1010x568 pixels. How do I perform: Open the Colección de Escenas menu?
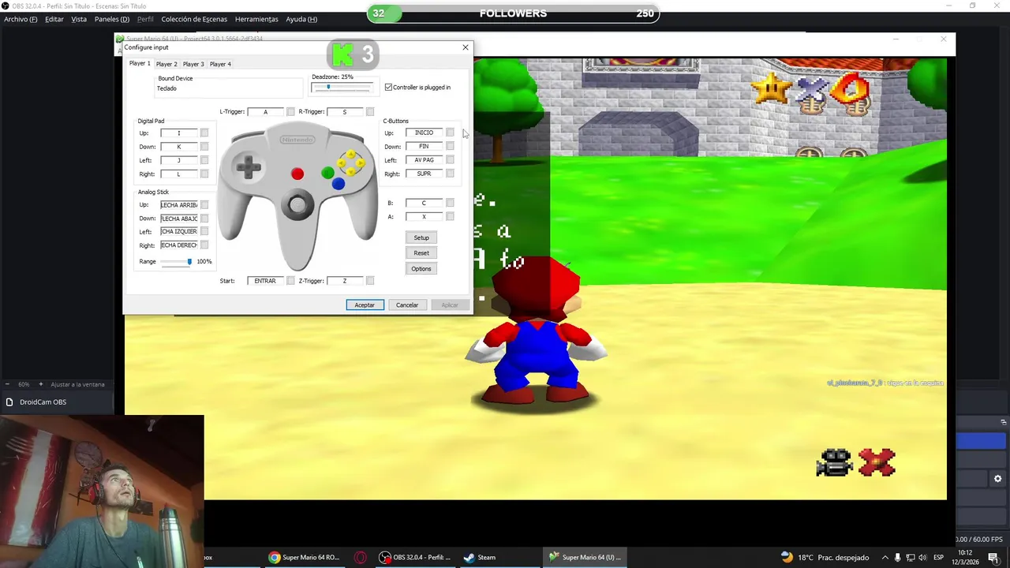[194, 19]
